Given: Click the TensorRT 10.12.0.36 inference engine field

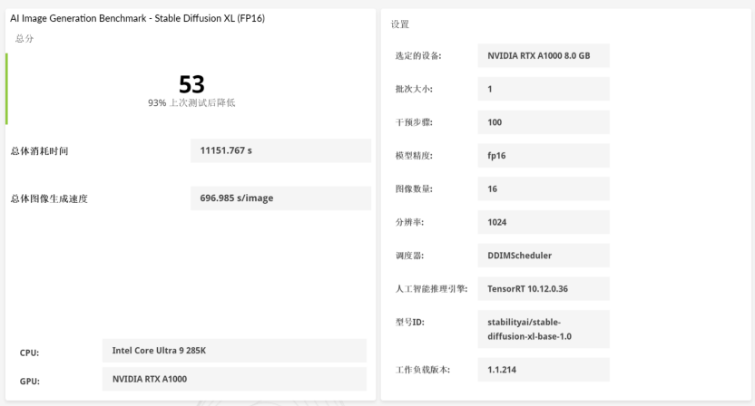Looking at the screenshot, I should point(543,289).
